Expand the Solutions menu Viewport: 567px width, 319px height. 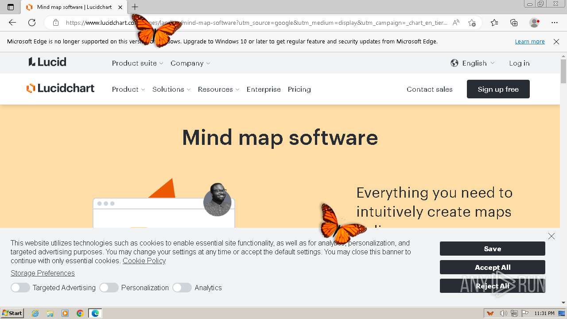pos(171,89)
